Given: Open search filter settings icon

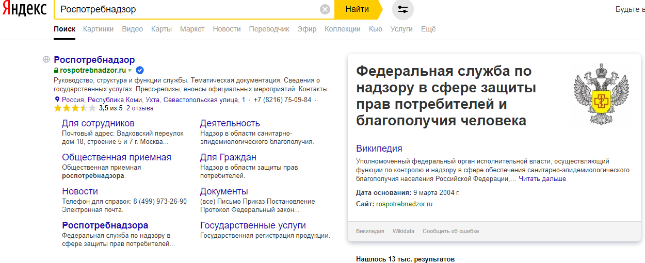Looking at the screenshot, I should pos(403,9).
